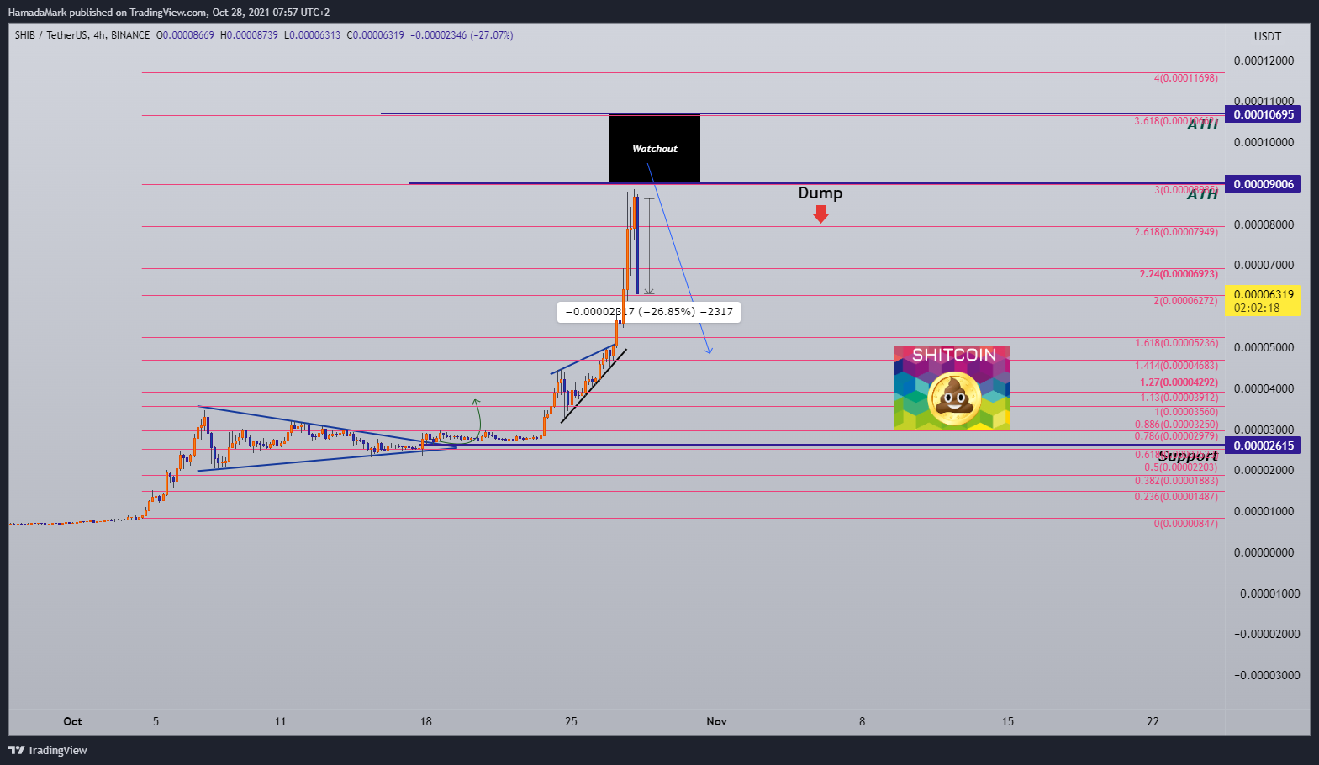1319x765 pixels.
Task: Click the low value L0.00006313
Action: click(x=313, y=35)
